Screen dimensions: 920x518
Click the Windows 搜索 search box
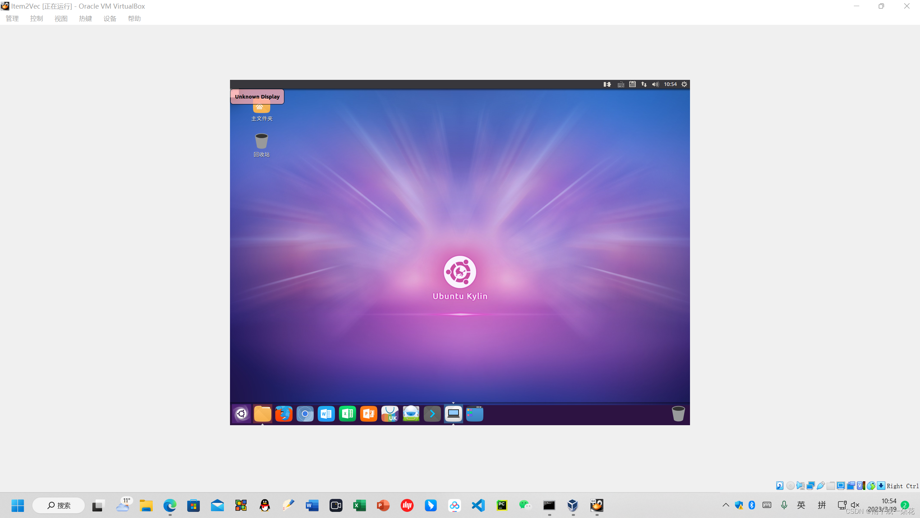[x=59, y=505]
